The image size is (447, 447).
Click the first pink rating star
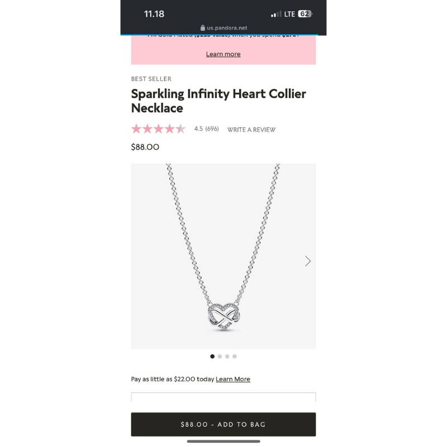[x=136, y=129]
